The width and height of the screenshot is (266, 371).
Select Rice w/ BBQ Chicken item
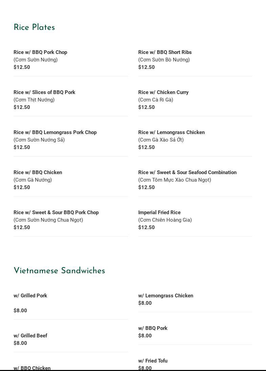(38, 172)
